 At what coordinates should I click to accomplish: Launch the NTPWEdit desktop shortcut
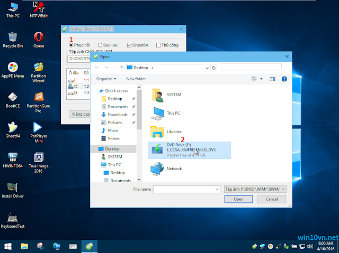coord(39,10)
